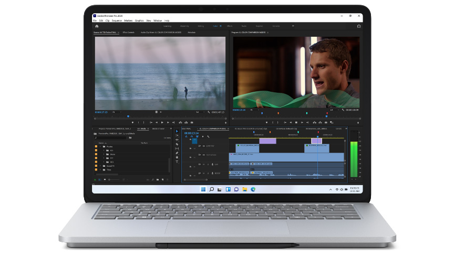The image size is (454, 257).
Task: Select the Ripple Edit tool
Action: tap(177, 140)
